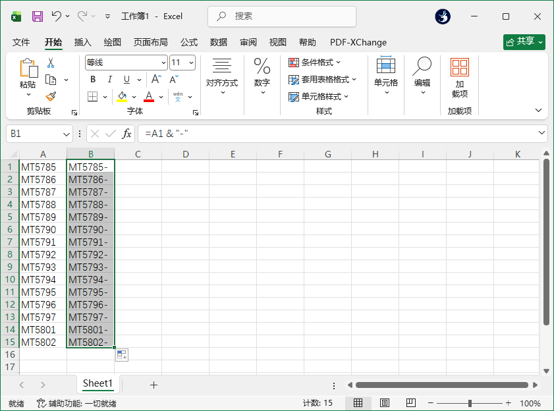Open the font color (A) swatch dropdown
Viewport: 554px width, 411px height.
[160, 96]
